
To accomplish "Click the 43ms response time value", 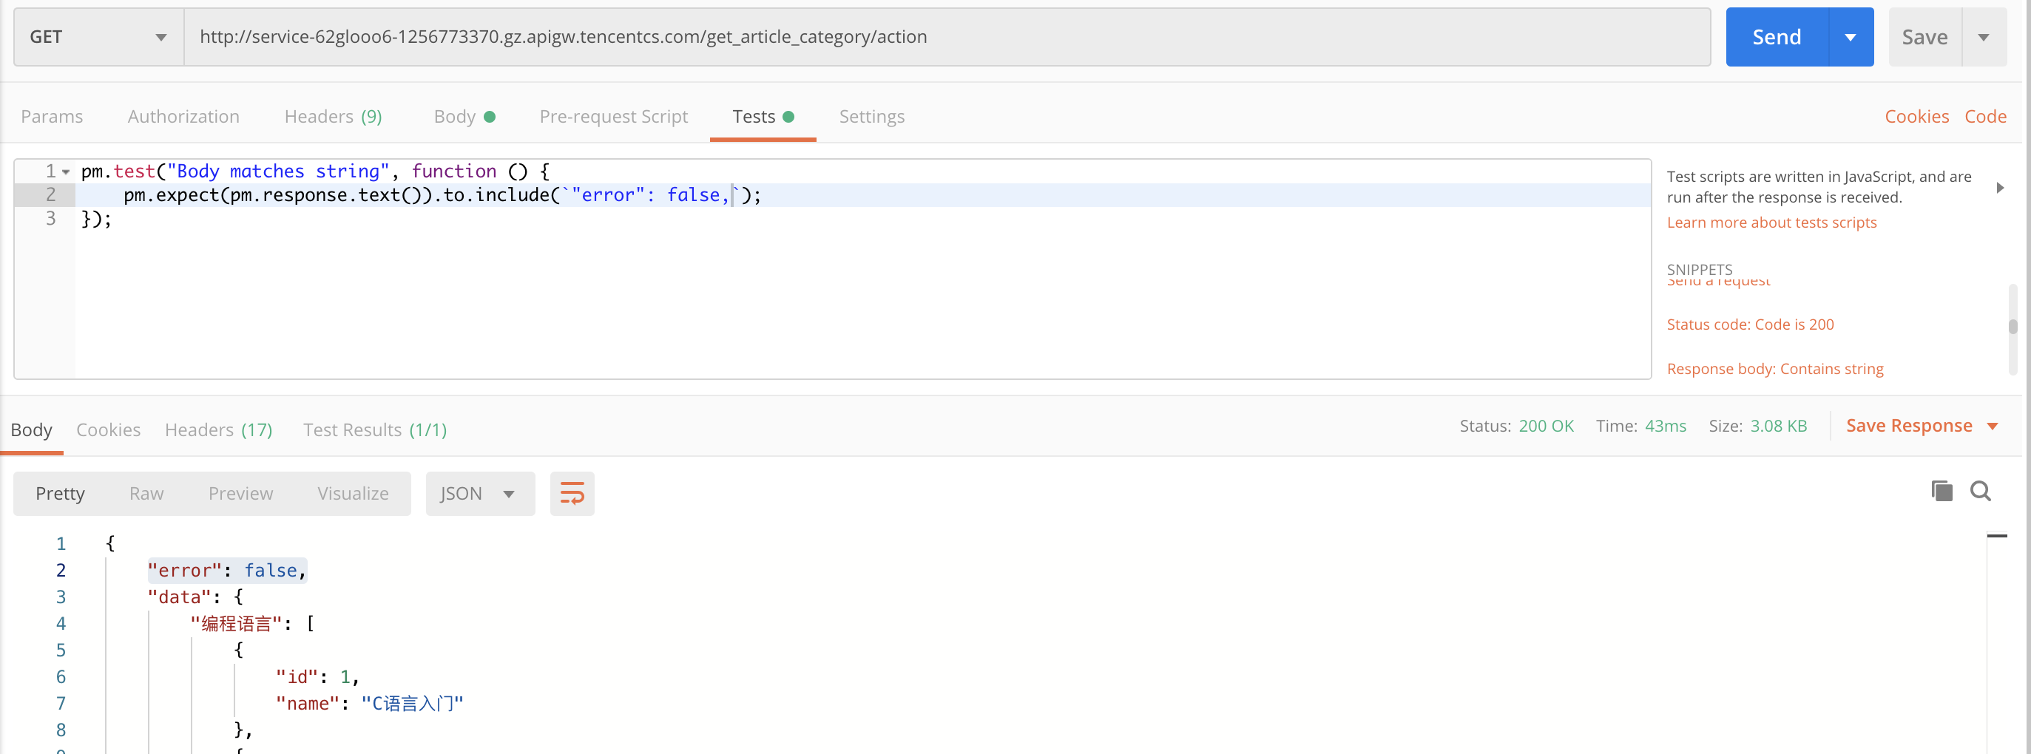I will point(1665,426).
